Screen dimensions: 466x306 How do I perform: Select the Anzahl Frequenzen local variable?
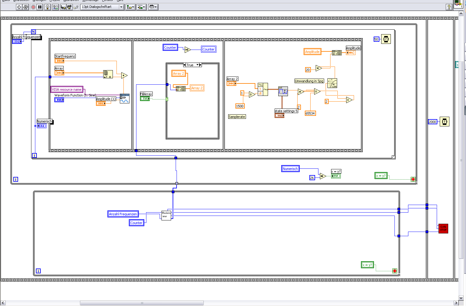tap(123, 214)
